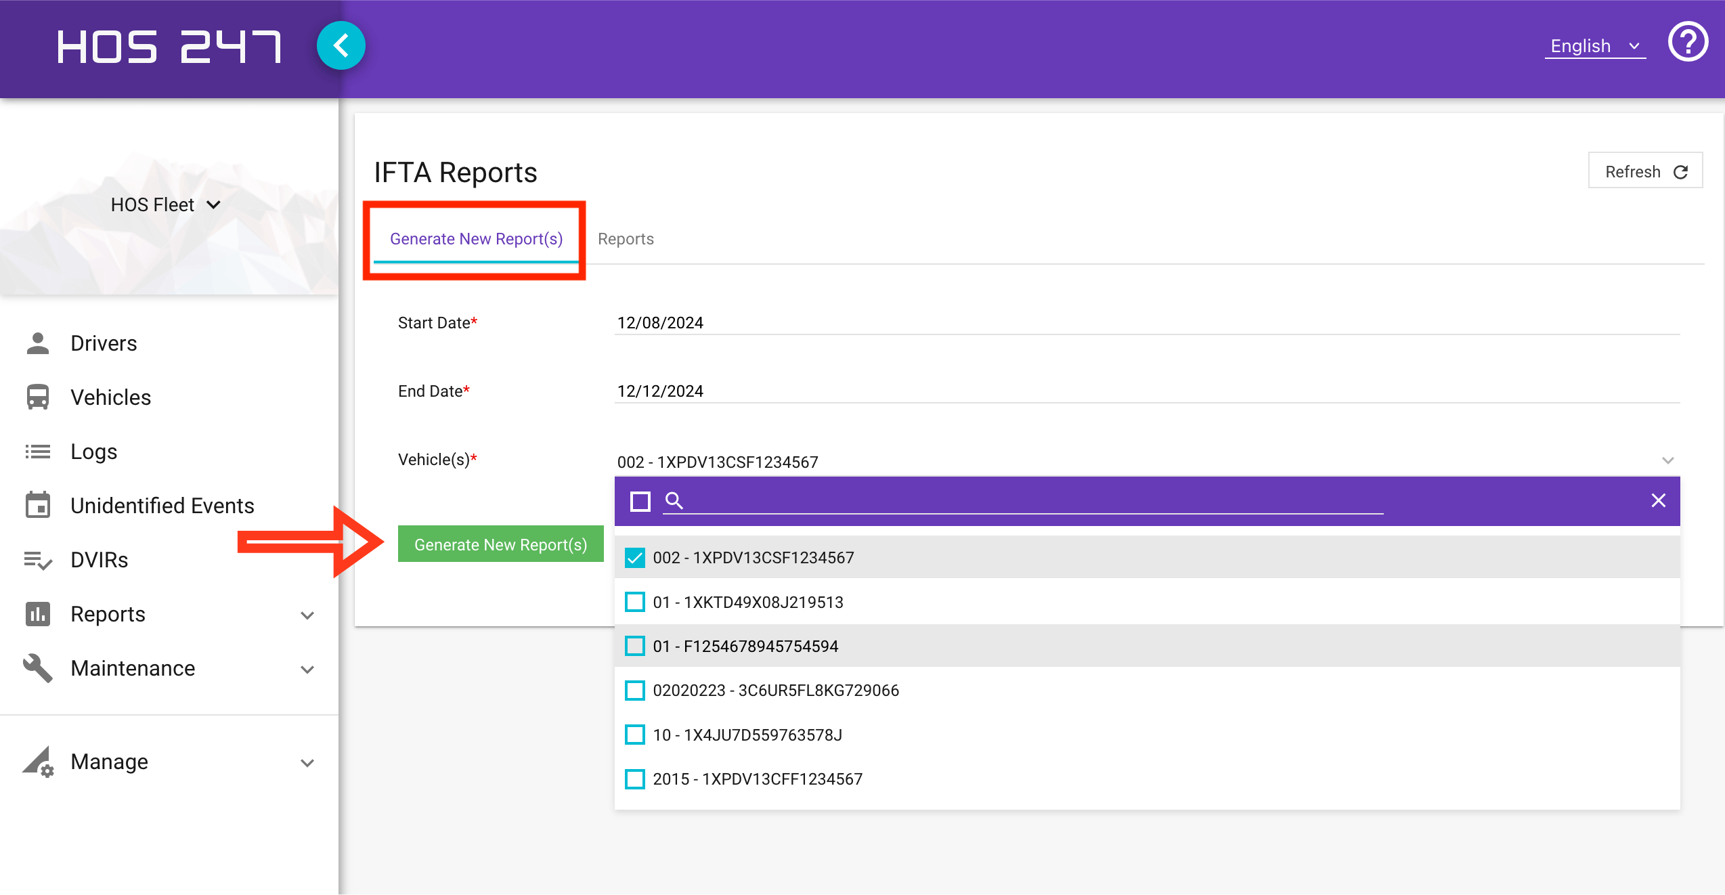Click the Maintenance wrench icon

38,668
